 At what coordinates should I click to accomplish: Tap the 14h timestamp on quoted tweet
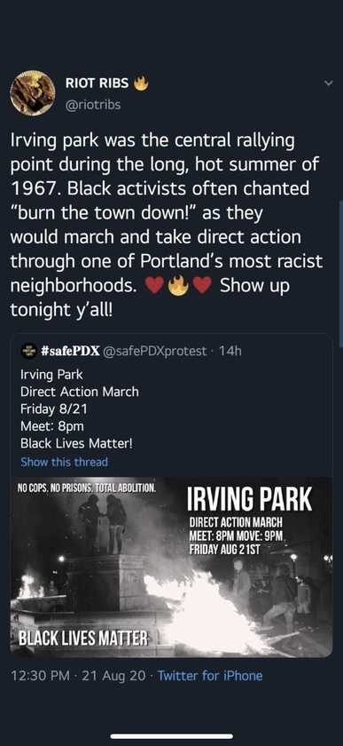point(231,351)
